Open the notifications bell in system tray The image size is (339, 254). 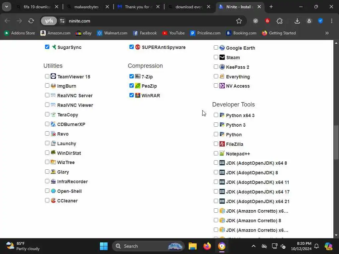316,246
